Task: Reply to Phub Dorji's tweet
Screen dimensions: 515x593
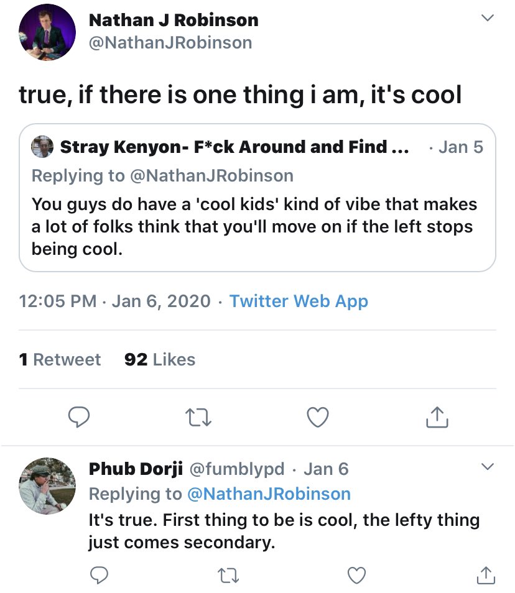Action: (x=99, y=576)
